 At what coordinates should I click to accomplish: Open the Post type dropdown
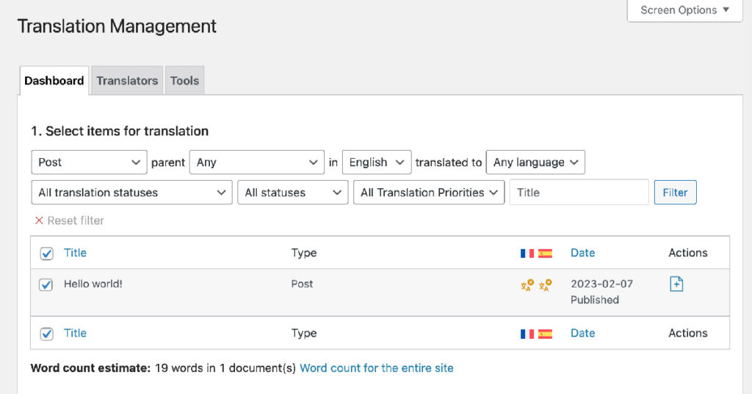89,162
